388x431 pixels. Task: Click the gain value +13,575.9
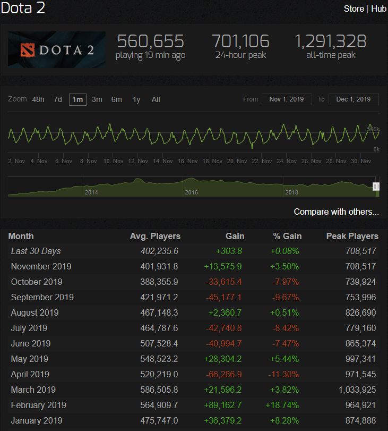[x=223, y=266]
